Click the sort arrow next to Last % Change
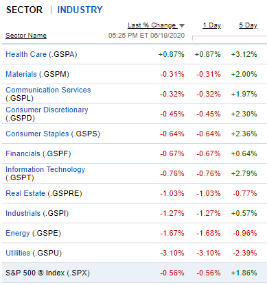This screenshot has height=285, width=267. pyautogui.click(x=182, y=25)
